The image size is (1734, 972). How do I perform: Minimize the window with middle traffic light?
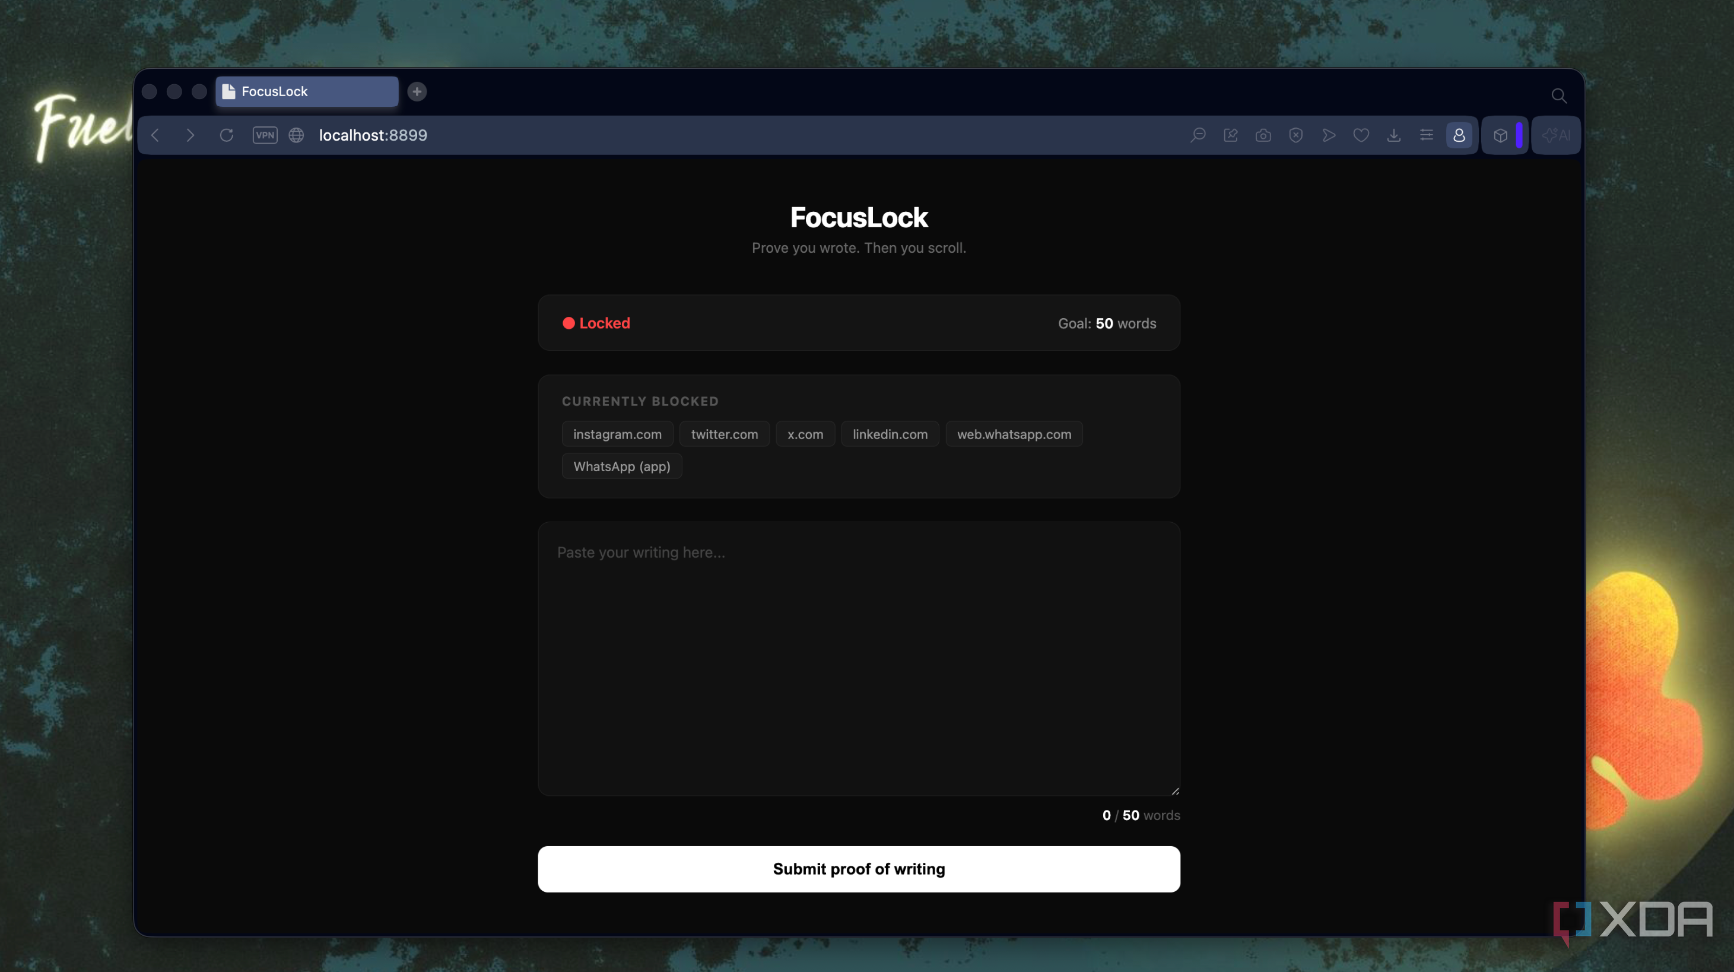point(174,91)
